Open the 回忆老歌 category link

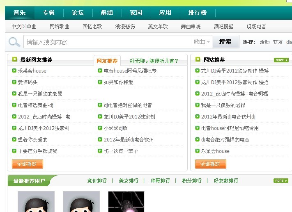coord(92,26)
